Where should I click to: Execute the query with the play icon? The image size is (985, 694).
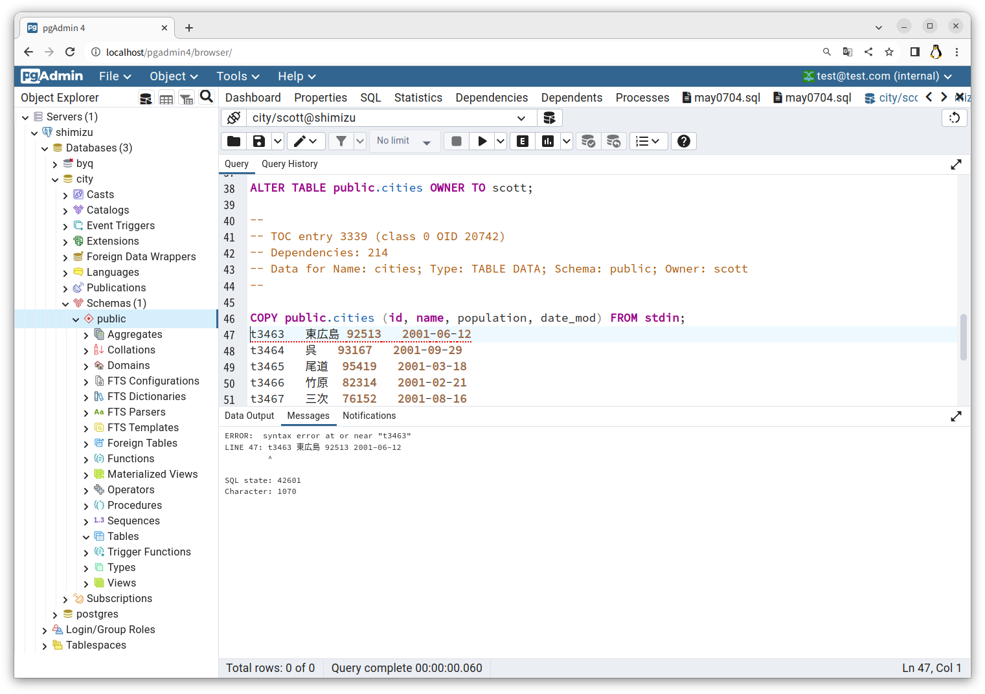point(481,140)
